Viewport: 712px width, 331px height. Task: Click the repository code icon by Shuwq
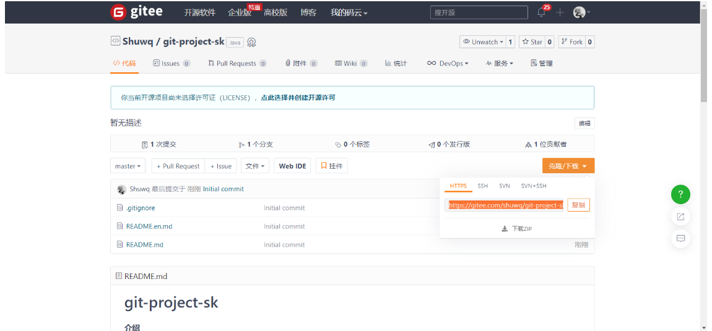click(x=115, y=41)
